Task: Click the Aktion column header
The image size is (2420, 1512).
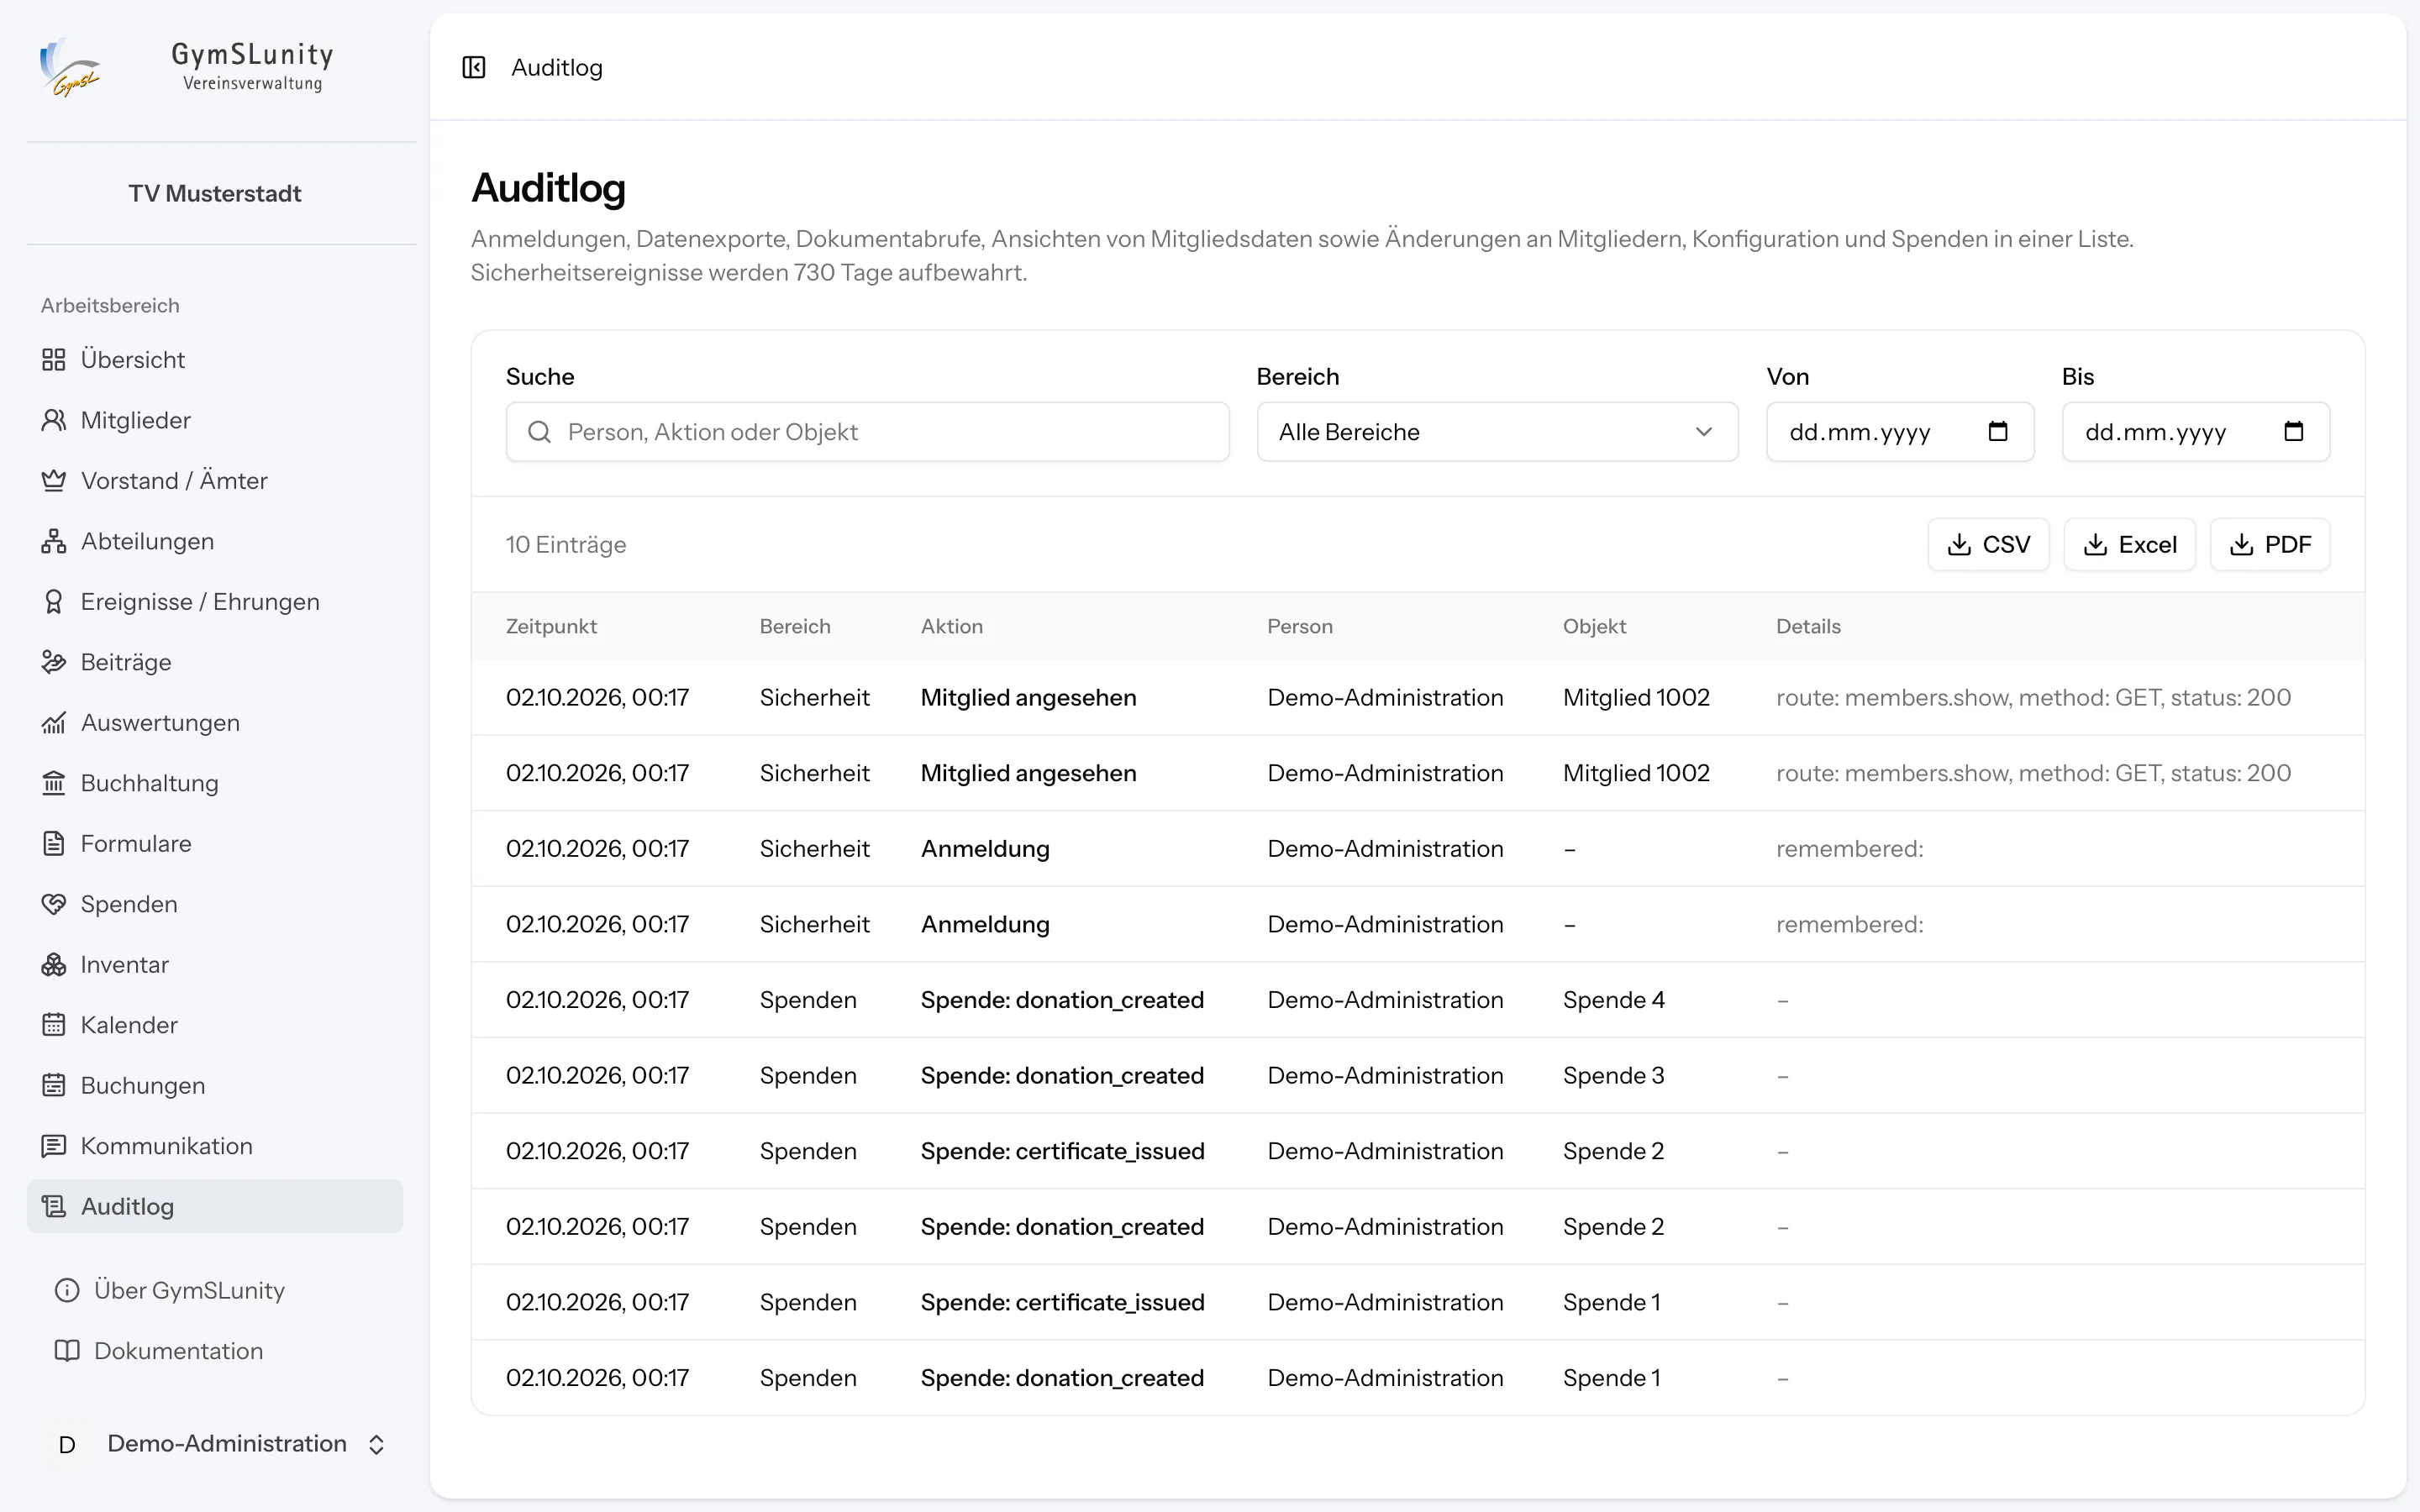Action: pyautogui.click(x=952, y=626)
